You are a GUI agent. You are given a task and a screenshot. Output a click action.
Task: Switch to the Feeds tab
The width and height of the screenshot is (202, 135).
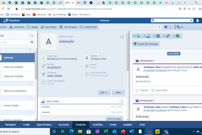pyautogui.click(x=113, y=125)
